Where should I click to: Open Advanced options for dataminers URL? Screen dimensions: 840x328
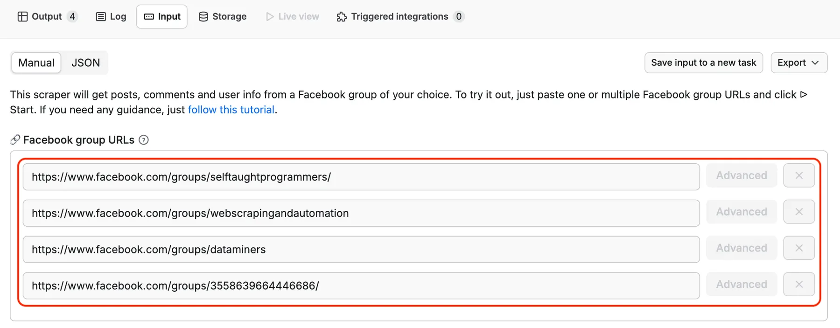pyautogui.click(x=741, y=248)
